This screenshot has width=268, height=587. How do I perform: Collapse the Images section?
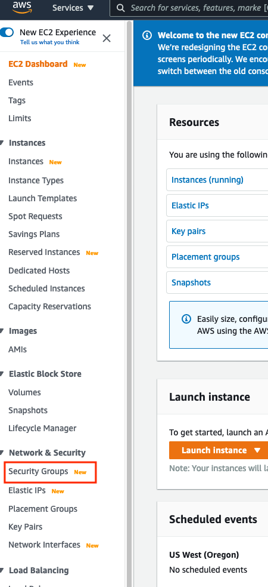2,331
